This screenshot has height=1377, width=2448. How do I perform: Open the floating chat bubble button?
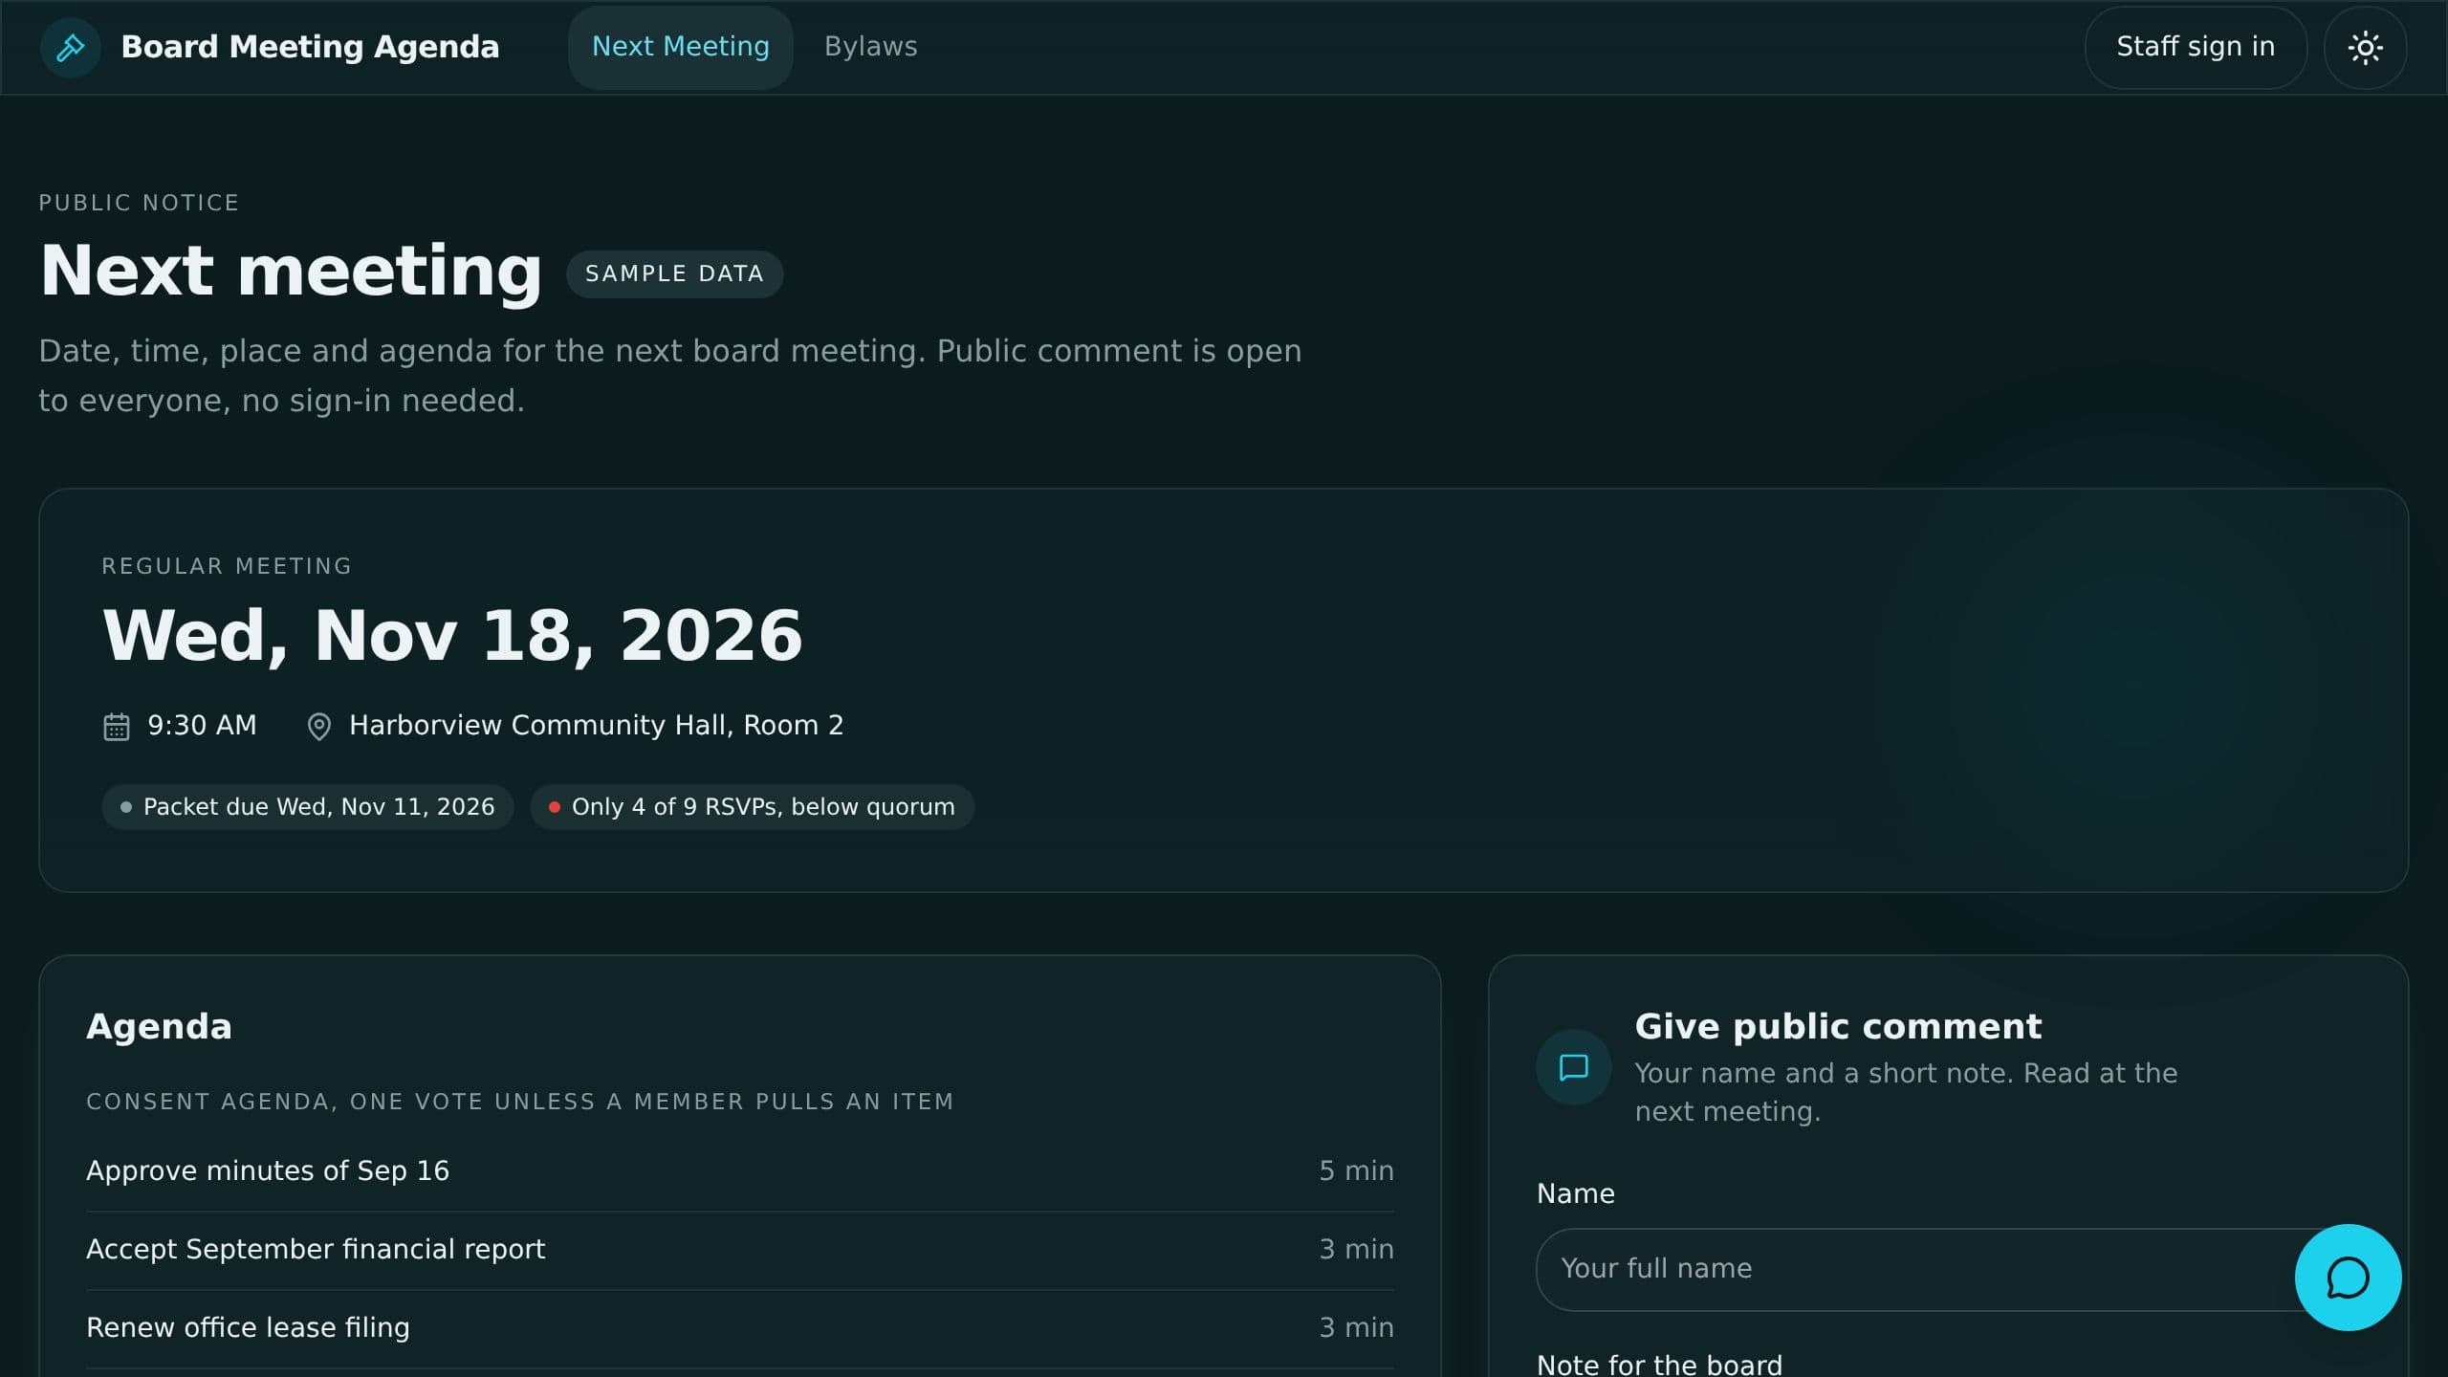click(x=2348, y=1278)
